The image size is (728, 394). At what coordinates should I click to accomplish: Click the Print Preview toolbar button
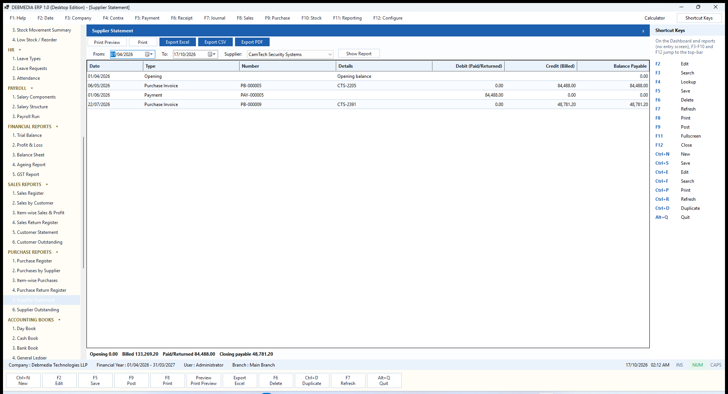pos(107,42)
